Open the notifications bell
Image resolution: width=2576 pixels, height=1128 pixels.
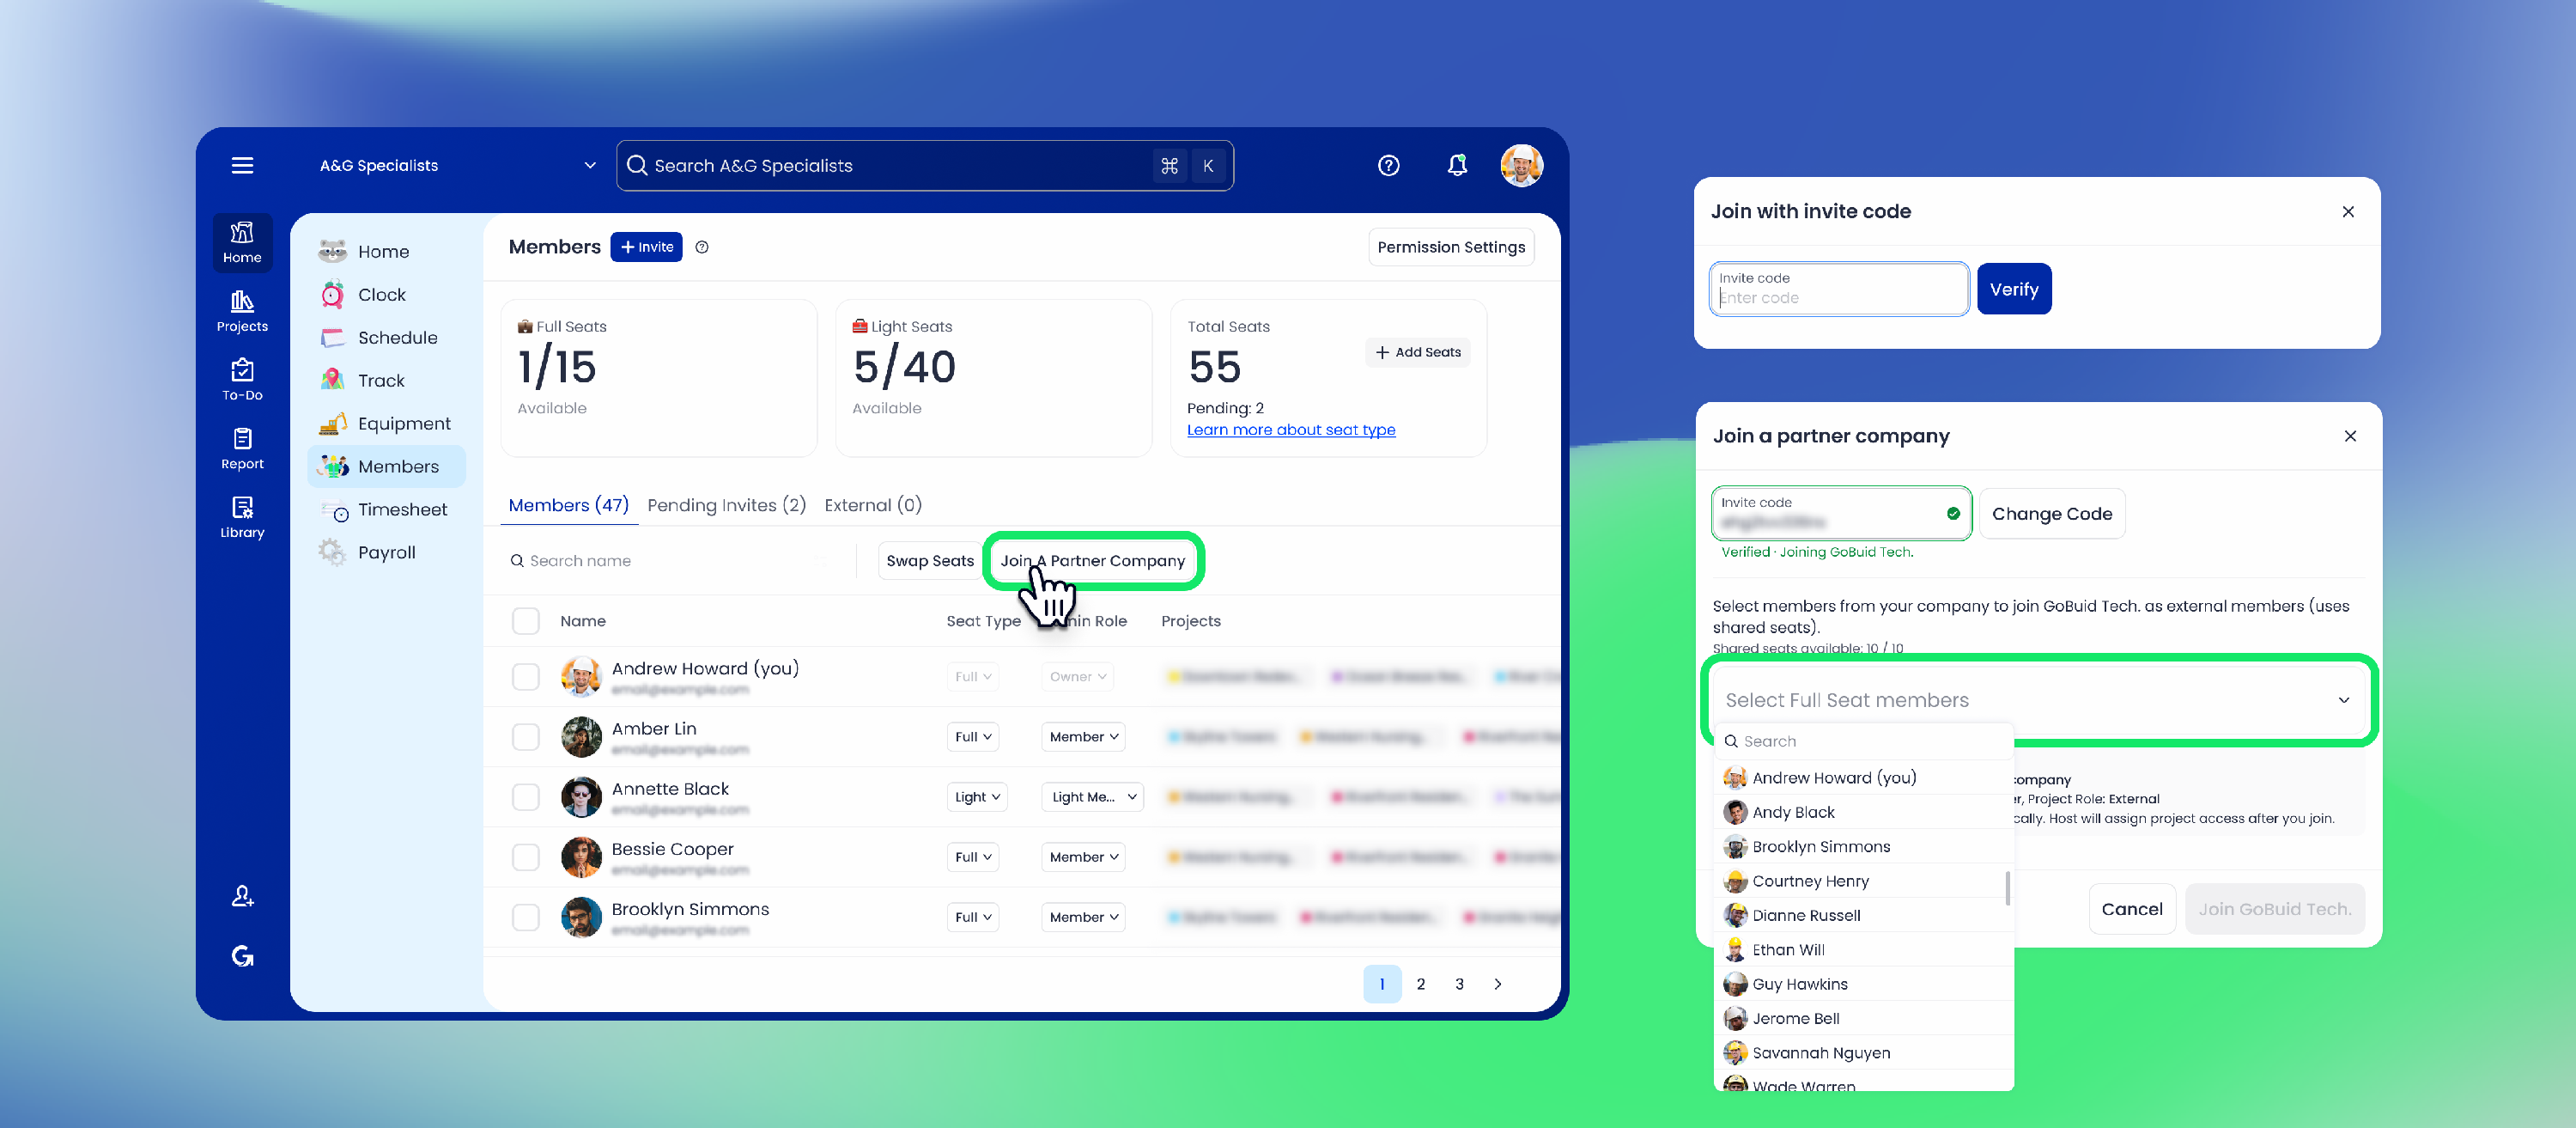pyautogui.click(x=1457, y=165)
